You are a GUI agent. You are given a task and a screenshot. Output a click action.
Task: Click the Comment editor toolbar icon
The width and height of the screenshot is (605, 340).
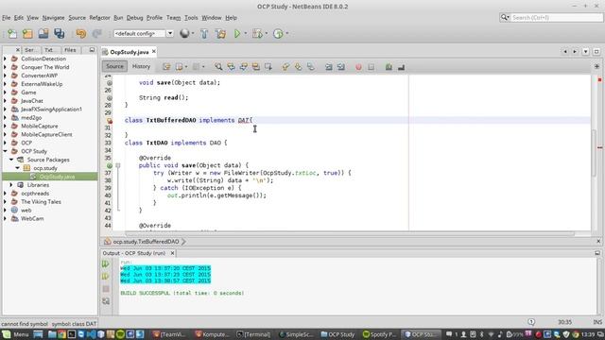click(x=389, y=67)
